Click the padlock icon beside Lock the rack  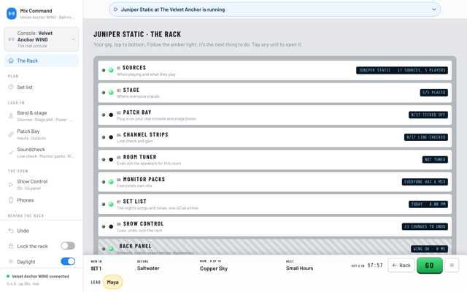(11, 246)
